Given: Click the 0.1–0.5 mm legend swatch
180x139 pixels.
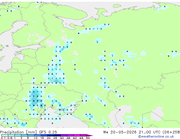Looking at the screenshot, I should tap(5, 135).
